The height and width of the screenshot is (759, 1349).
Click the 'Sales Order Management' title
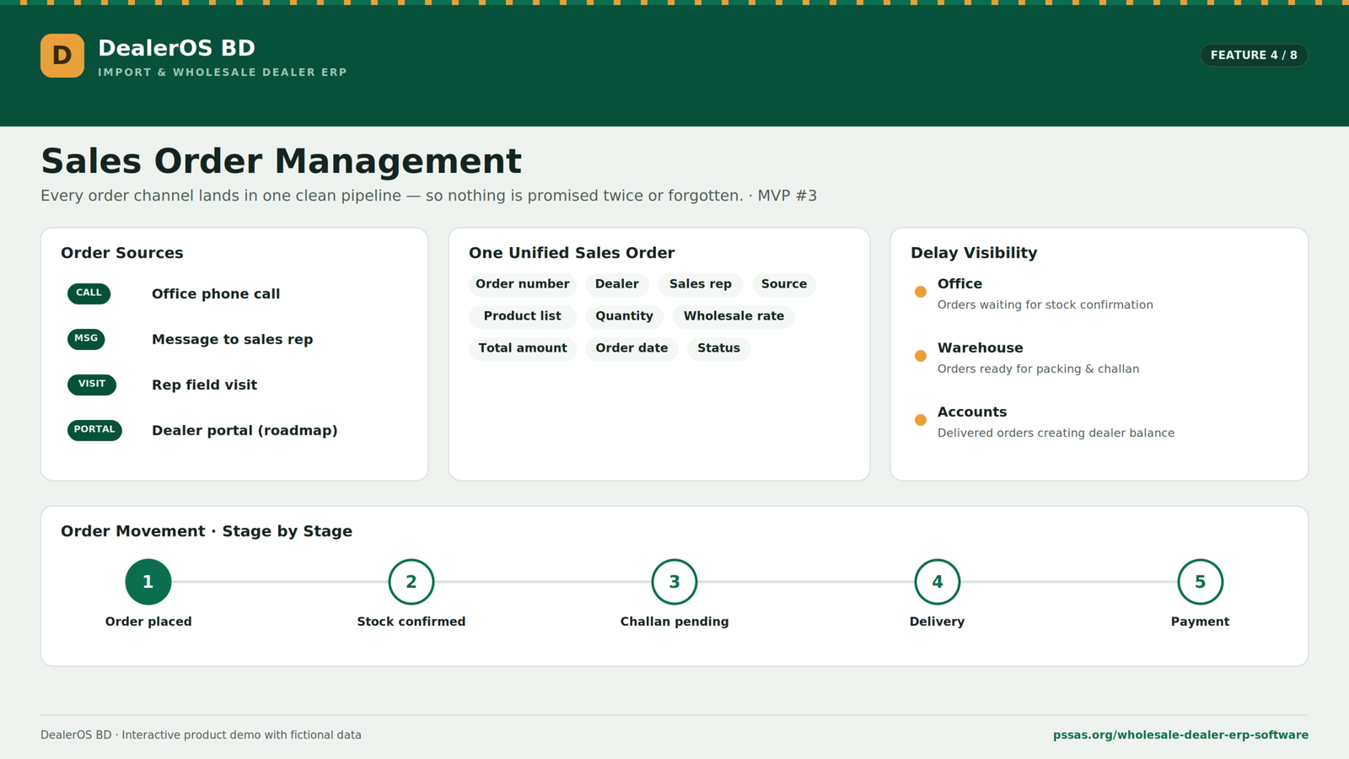(x=282, y=161)
